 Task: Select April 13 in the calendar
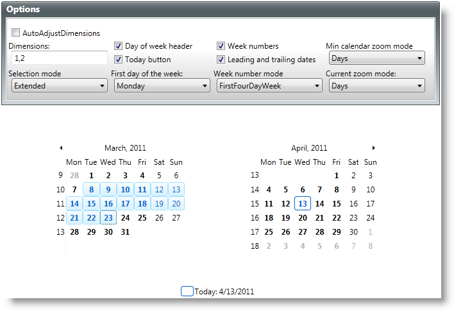click(x=303, y=203)
